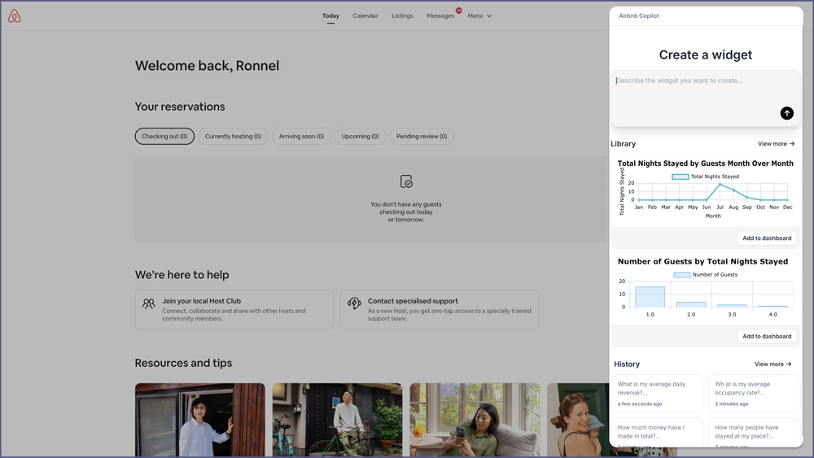Open first resource thumbnail of woman at door
This screenshot has height=458, width=814.
200,420
